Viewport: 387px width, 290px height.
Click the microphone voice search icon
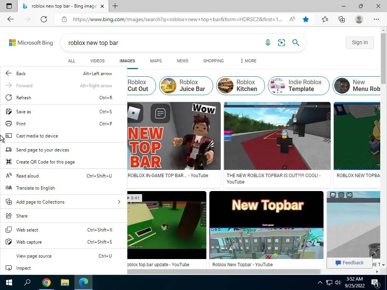268,43
